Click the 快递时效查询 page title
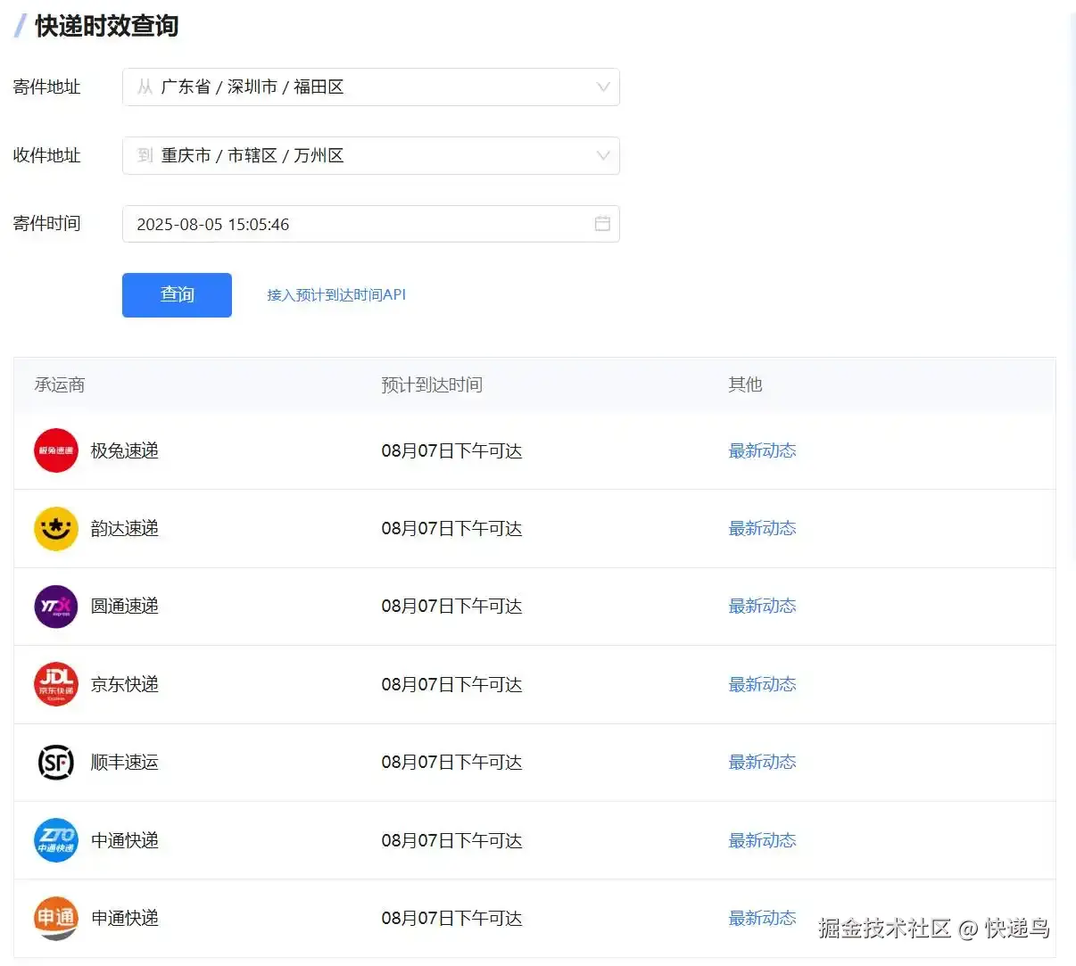Viewport: 1076px width, 966px height. click(x=107, y=26)
